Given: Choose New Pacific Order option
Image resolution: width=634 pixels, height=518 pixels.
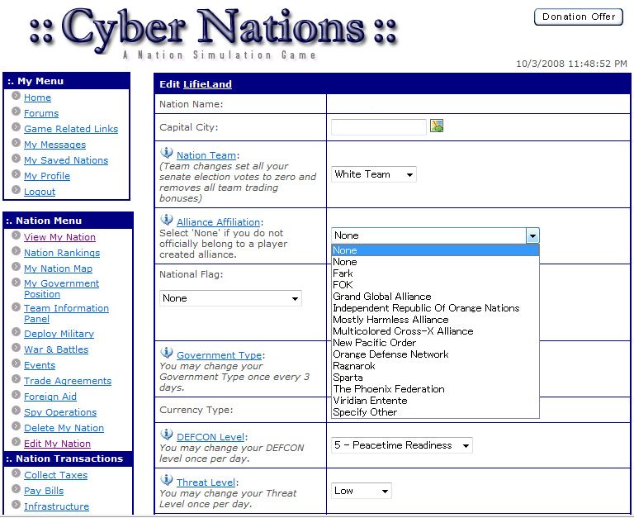Looking at the screenshot, I should pos(435,343).
